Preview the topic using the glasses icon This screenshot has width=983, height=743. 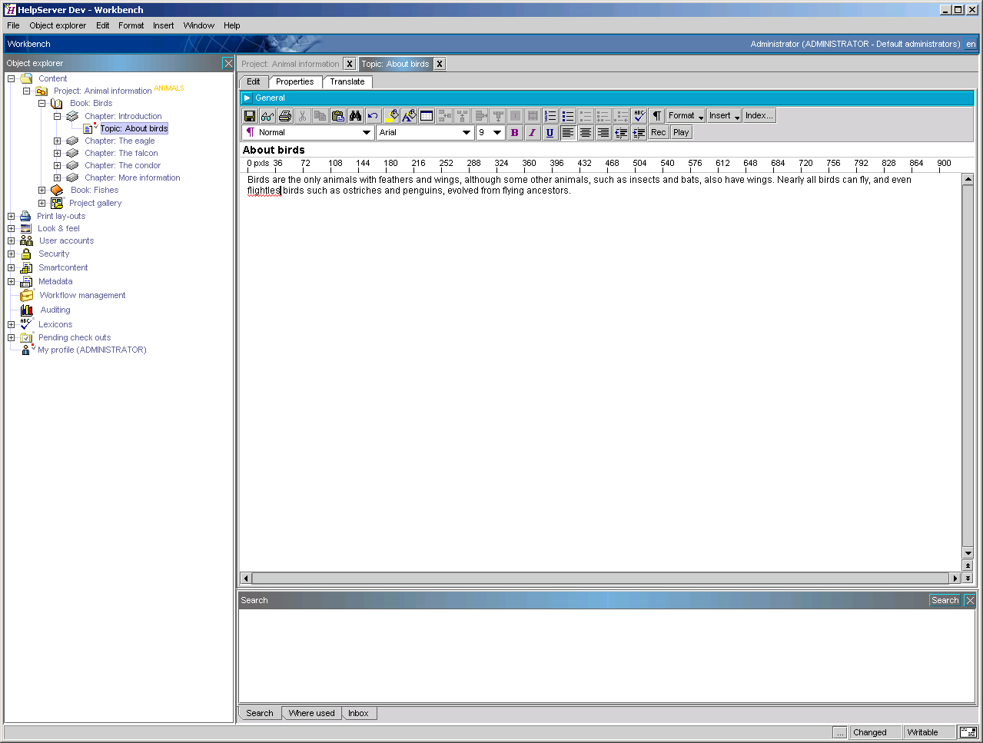click(267, 116)
